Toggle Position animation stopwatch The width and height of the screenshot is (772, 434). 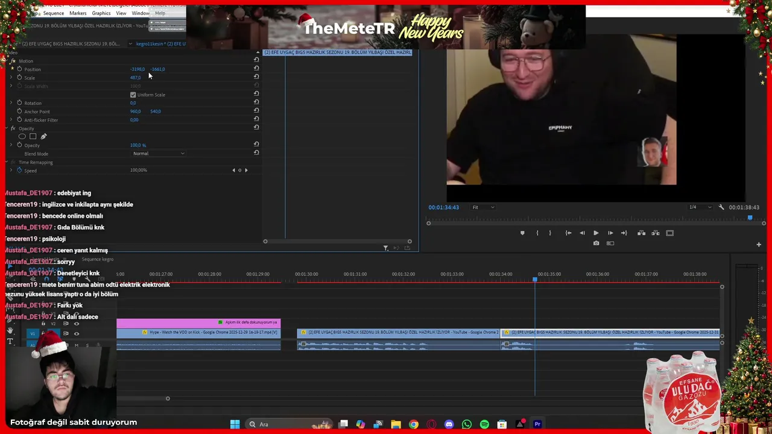click(x=19, y=69)
